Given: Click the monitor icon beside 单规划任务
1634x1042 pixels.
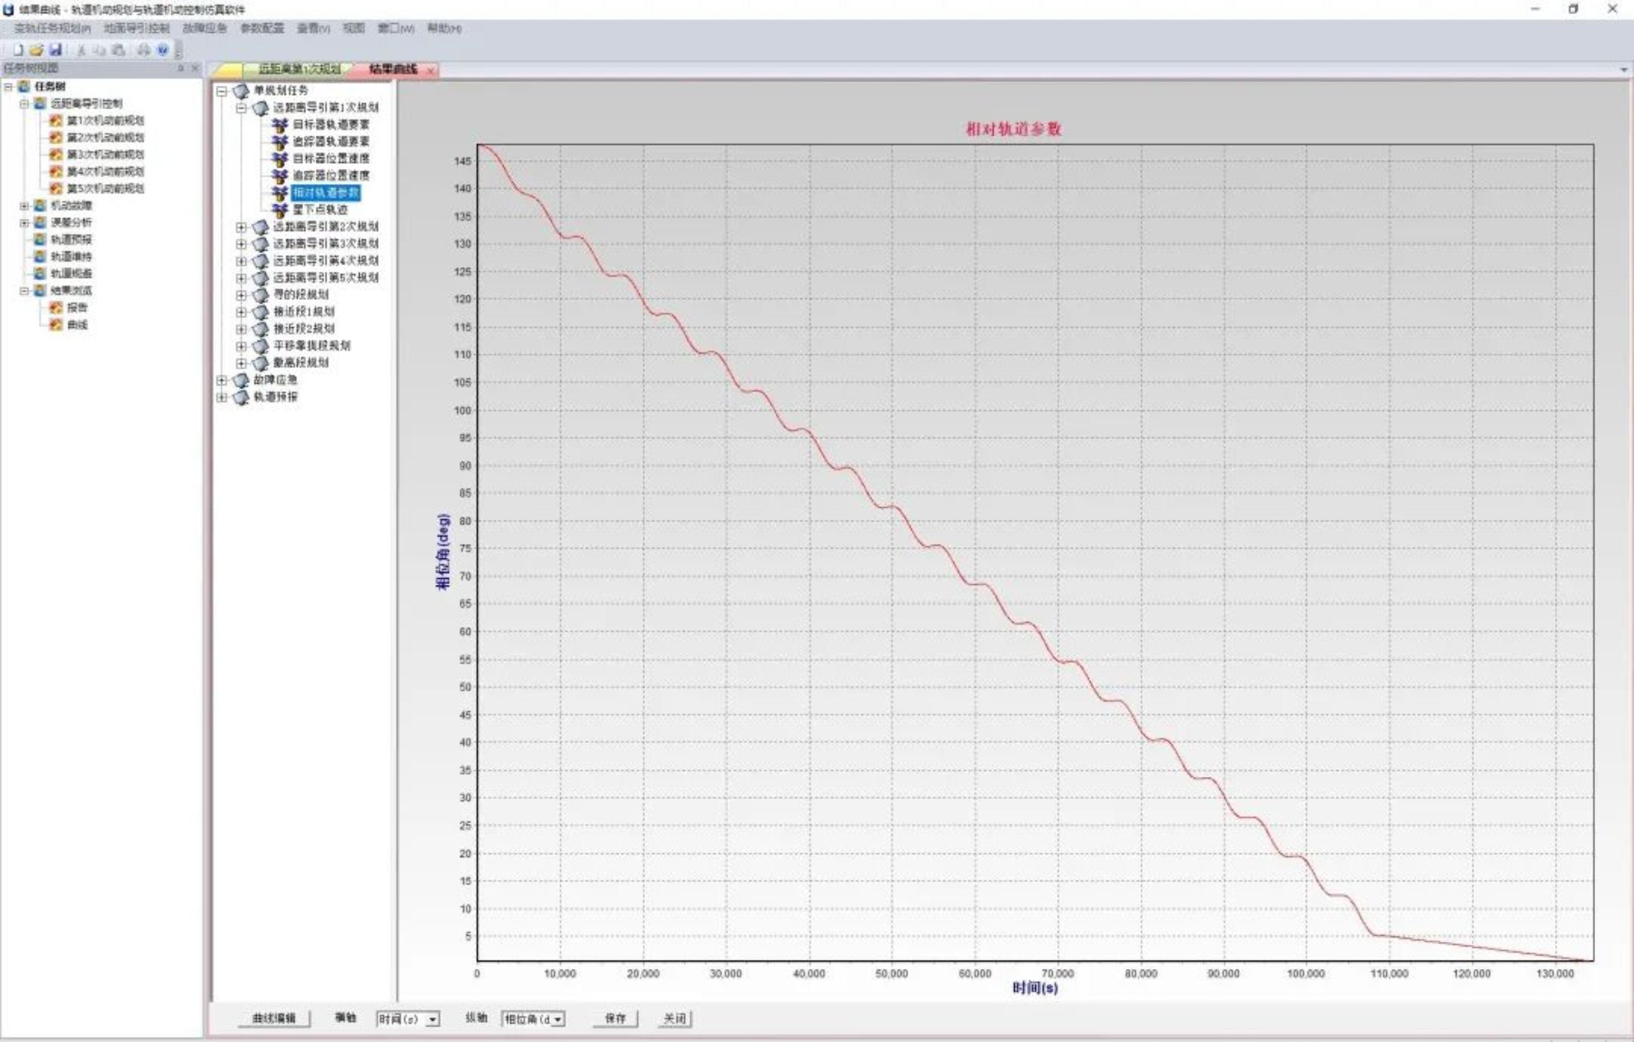Looking at the screenshot, I should (x=241, y=91).
